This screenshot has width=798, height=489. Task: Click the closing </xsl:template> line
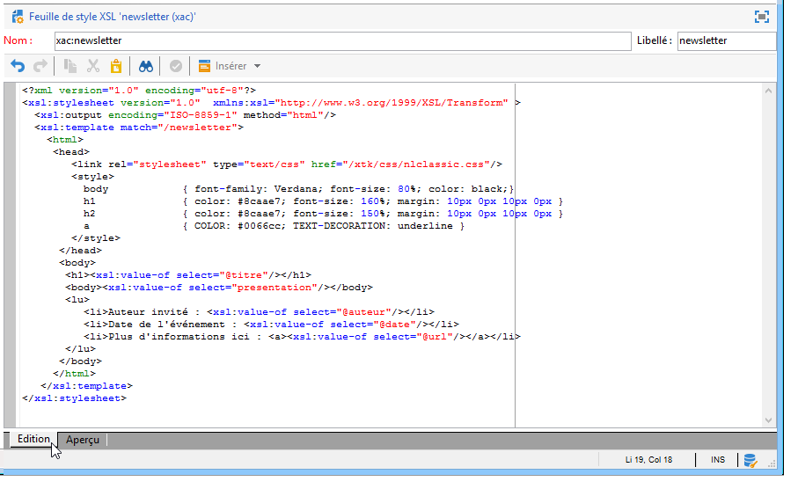pyautogui.click(x=86, y=386)
